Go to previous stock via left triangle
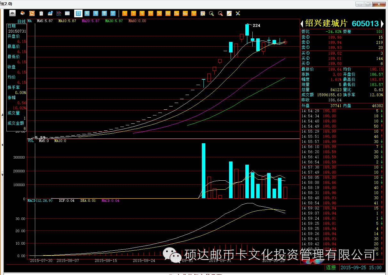388x275 pixels. [302, 24]
